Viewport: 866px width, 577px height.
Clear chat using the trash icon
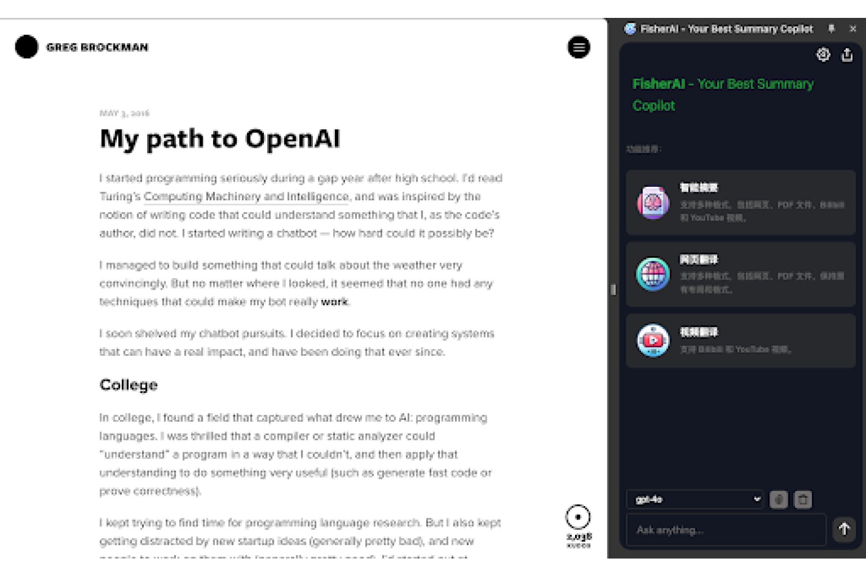tap(802, 500)
